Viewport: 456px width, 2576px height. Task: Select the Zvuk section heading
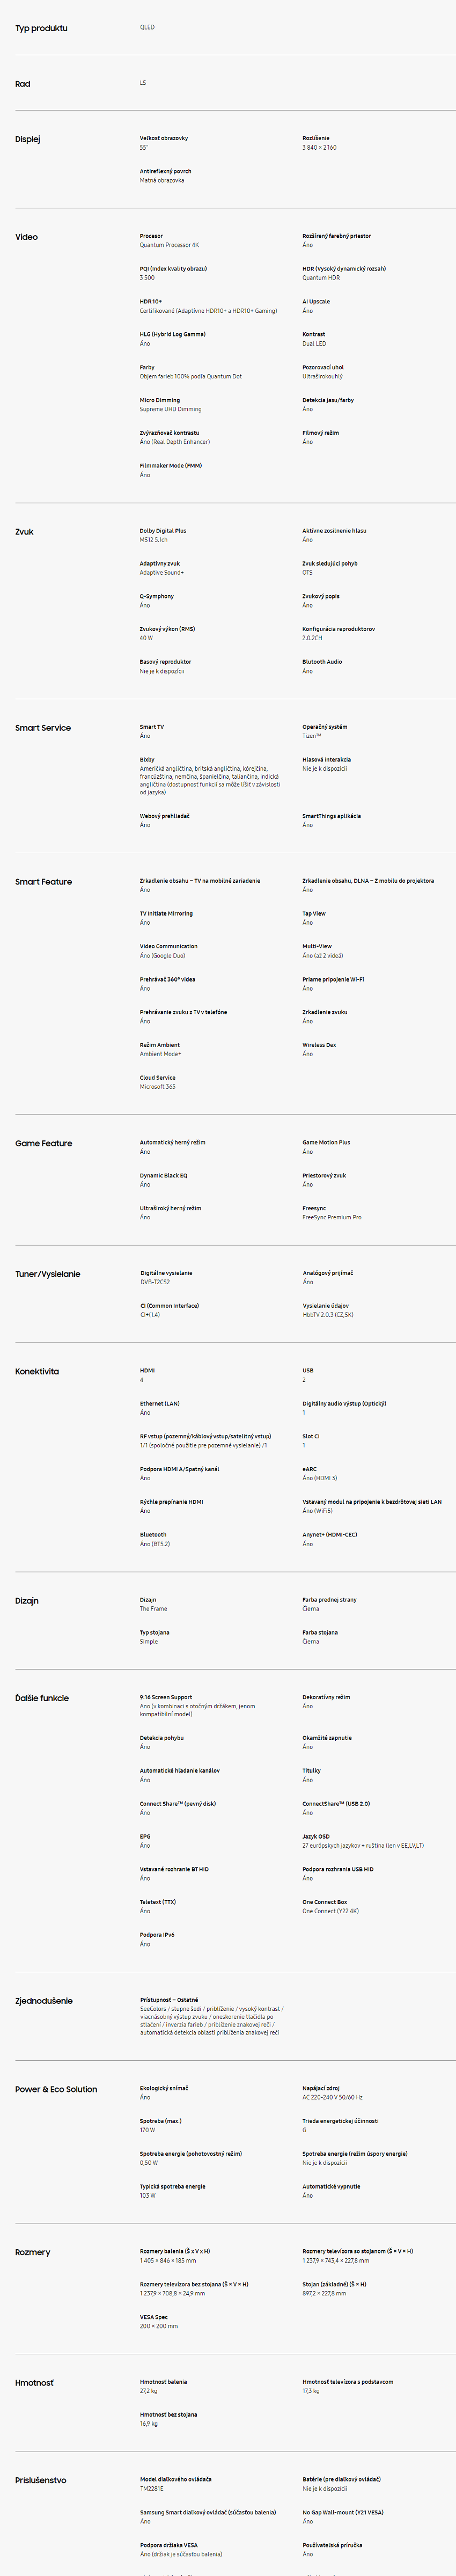point(24,532)
